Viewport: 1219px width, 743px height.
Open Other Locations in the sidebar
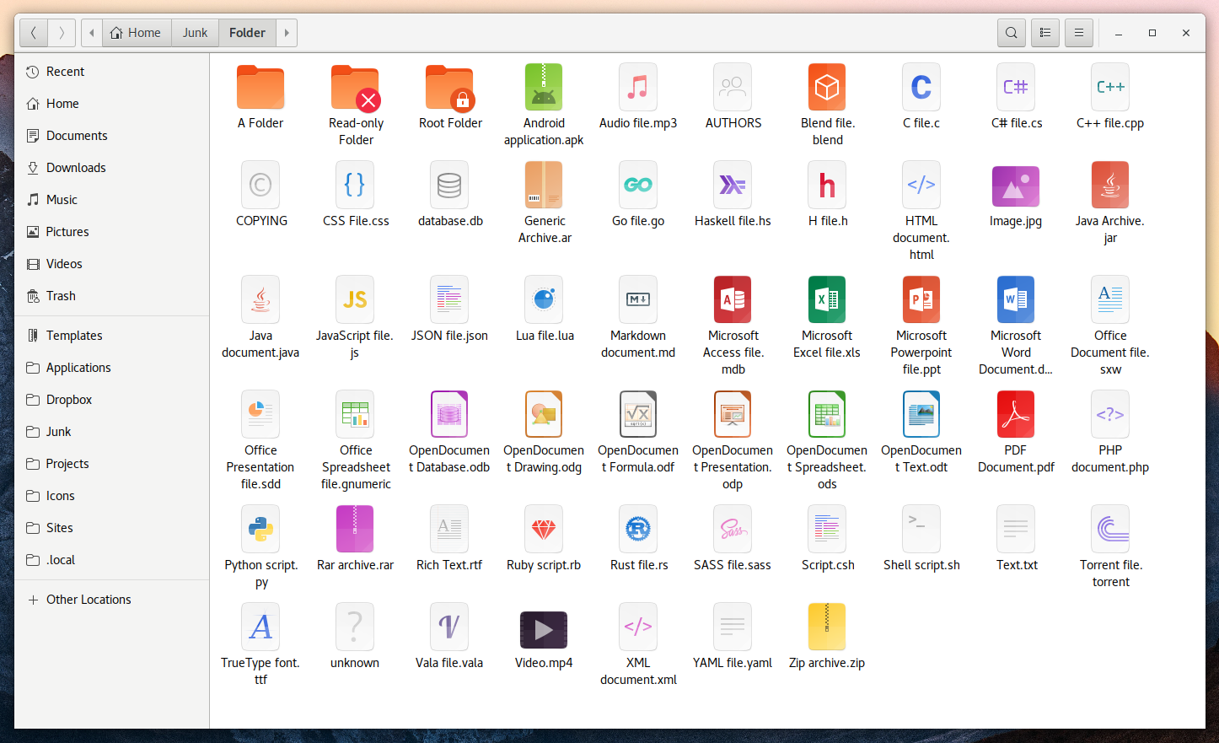pos(88,599)
